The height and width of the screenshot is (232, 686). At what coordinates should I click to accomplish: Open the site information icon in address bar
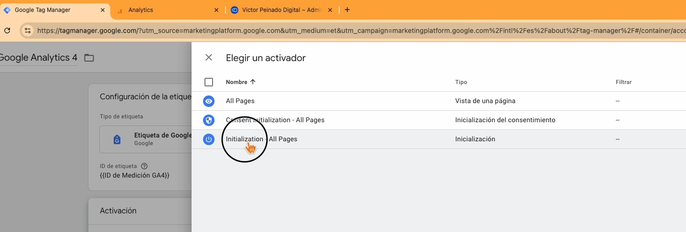[x=28, y=31]
